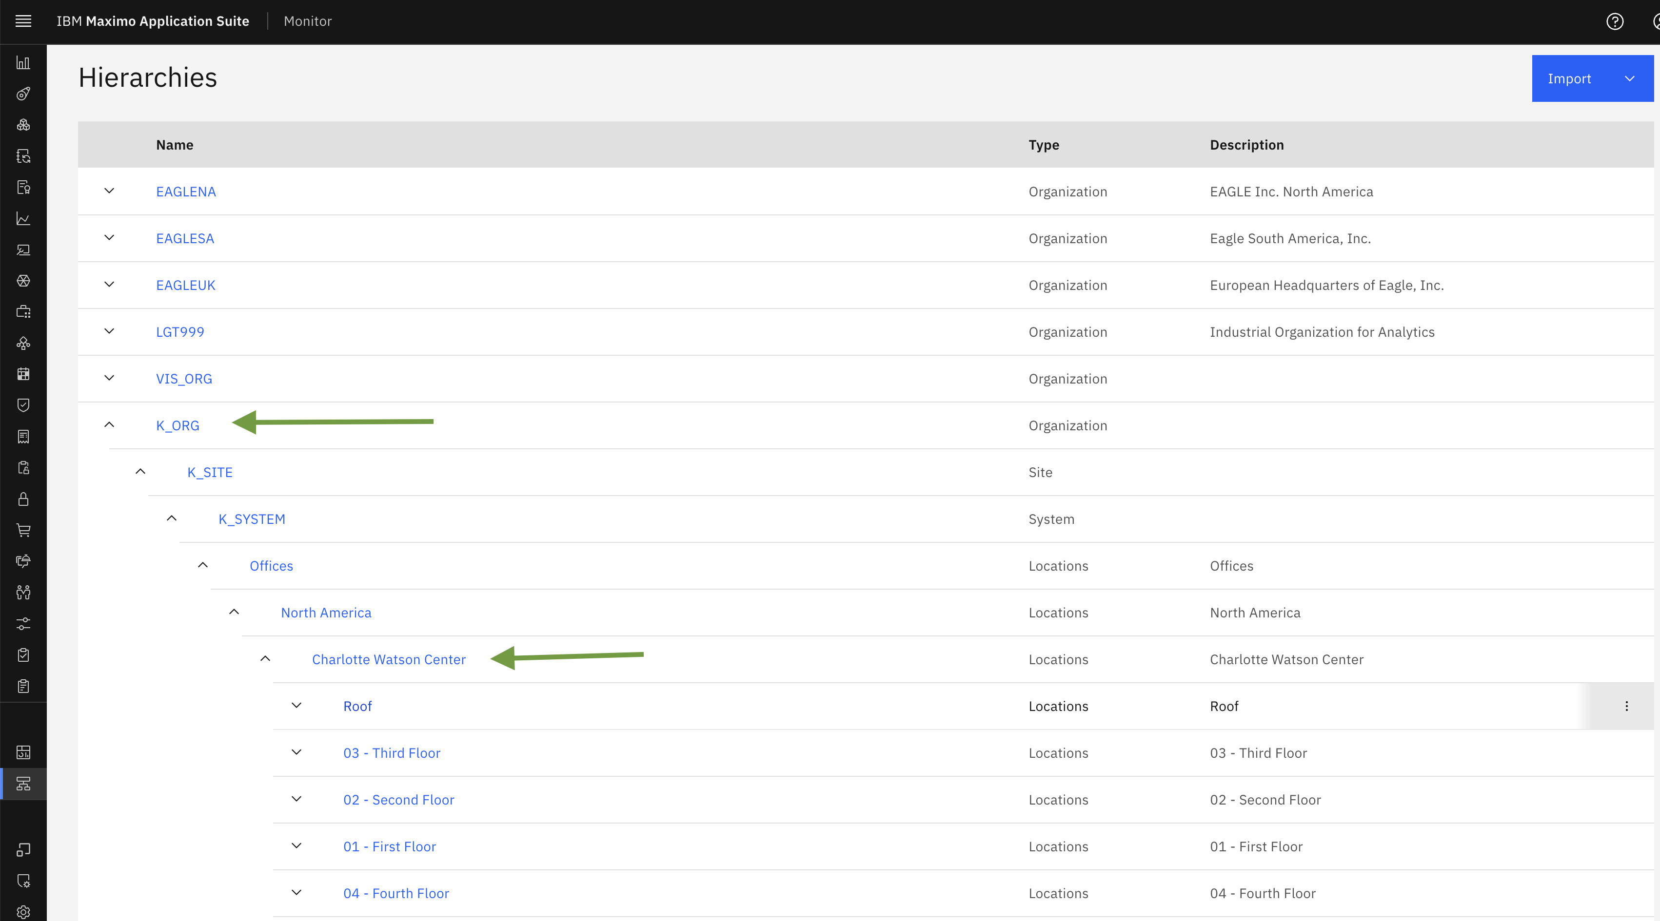Click the notebook with refresh arrows icon

(x=23, y=156)
